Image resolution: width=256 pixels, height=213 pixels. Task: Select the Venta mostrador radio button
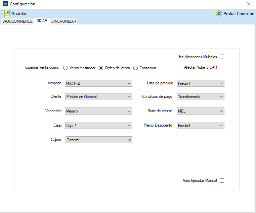pos(65,68)
